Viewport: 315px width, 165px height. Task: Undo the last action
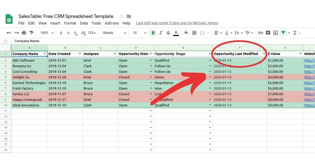click(9, 33)
